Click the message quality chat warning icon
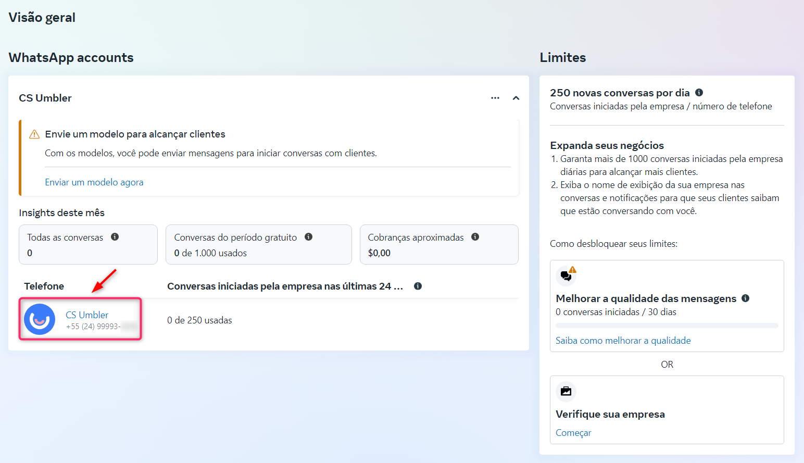This screenshot has width=804, height=463. pyautogui.click(x=567, y=275)
